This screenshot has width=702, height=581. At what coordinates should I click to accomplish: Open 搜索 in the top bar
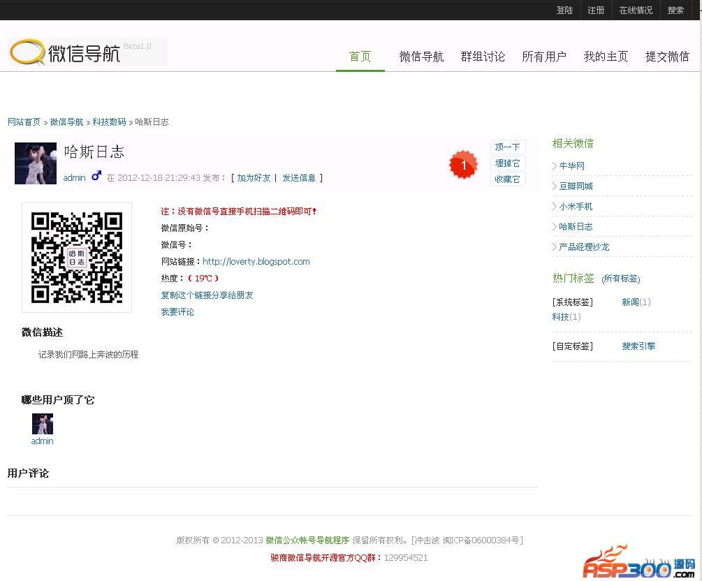[675, 10]
